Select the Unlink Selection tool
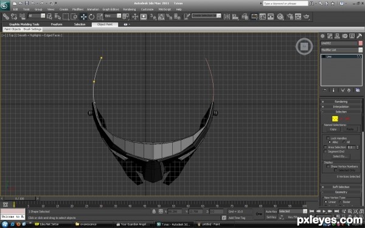Viewport: 365px width, 228px height. click(14, 16)
